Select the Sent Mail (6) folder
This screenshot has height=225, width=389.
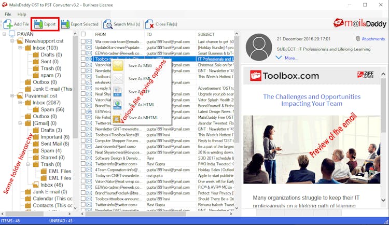tap(55, 144)
